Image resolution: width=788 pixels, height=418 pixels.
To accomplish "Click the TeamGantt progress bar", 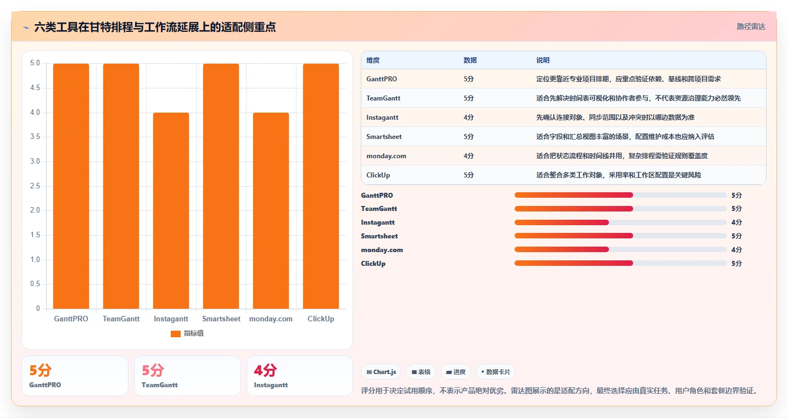I will click(621, 209).
